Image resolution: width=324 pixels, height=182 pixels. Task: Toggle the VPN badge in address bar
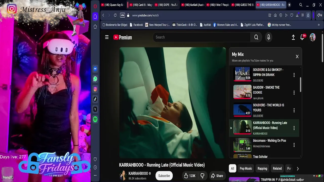(x=123, y=15)
